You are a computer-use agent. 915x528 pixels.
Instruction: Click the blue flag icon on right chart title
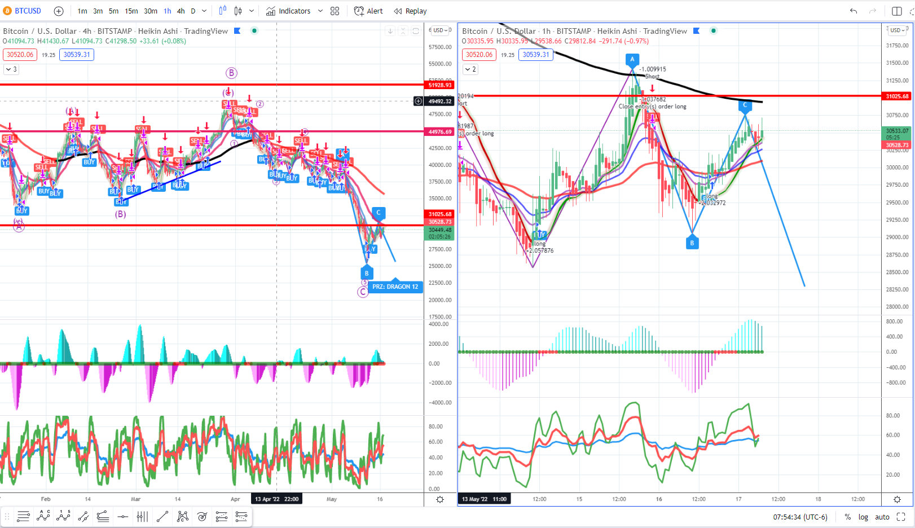click(697, 31)
